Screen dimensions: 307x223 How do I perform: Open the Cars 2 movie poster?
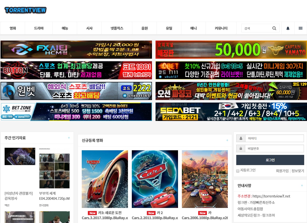click(155, 179)
